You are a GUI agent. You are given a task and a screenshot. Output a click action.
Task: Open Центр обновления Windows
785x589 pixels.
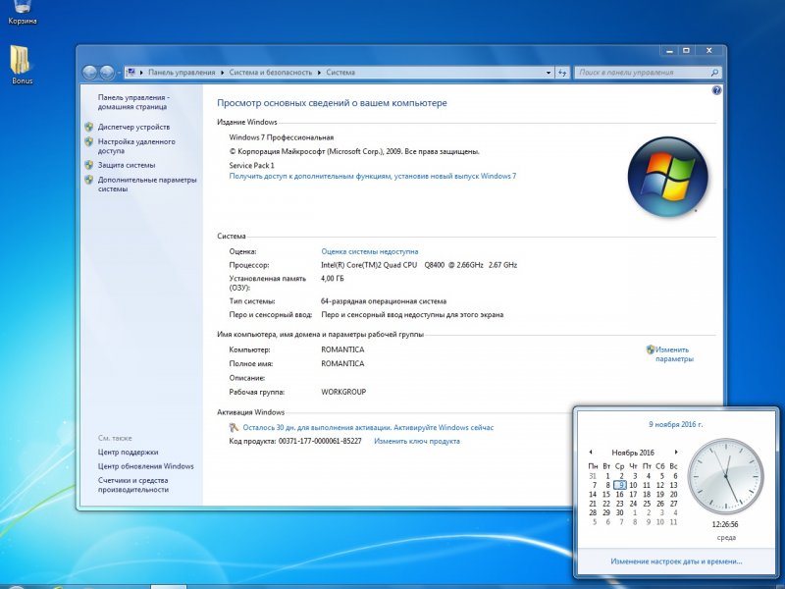145,466
